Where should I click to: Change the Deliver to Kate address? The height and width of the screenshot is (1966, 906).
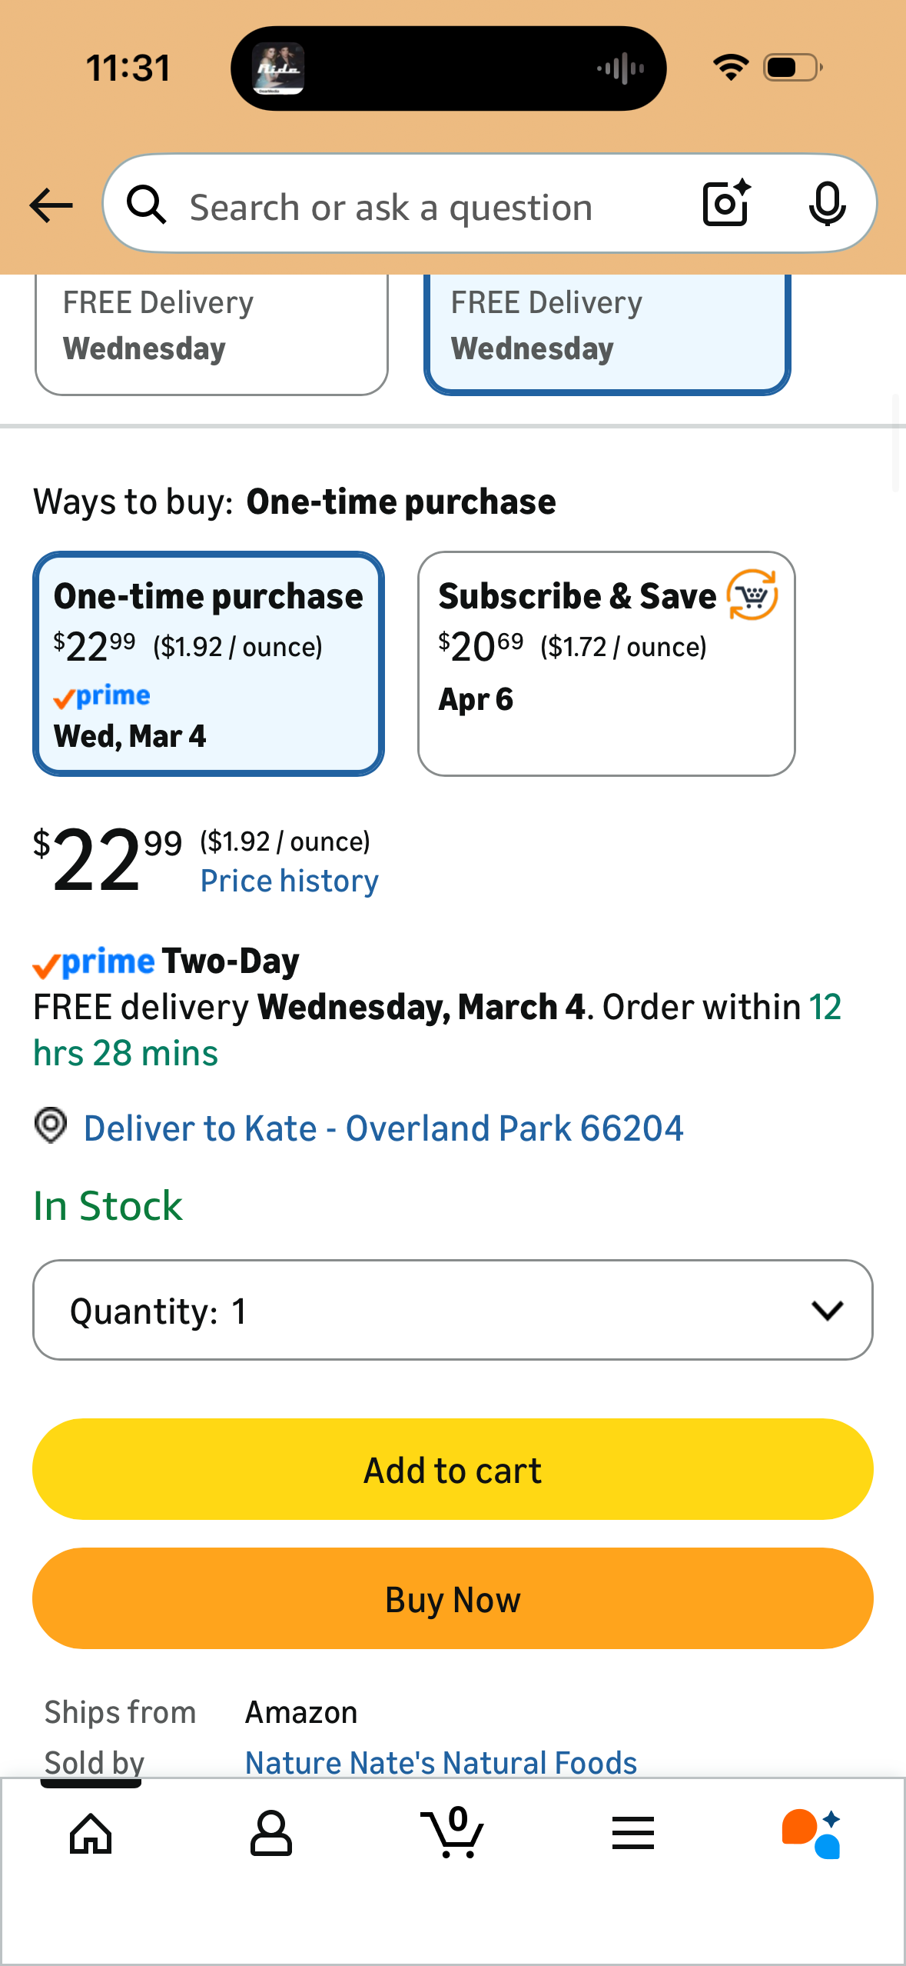point(383,1128)
